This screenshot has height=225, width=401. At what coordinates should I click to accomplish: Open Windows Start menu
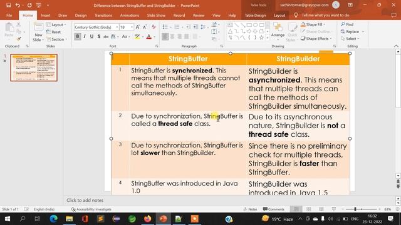click(x=7, y=219)
